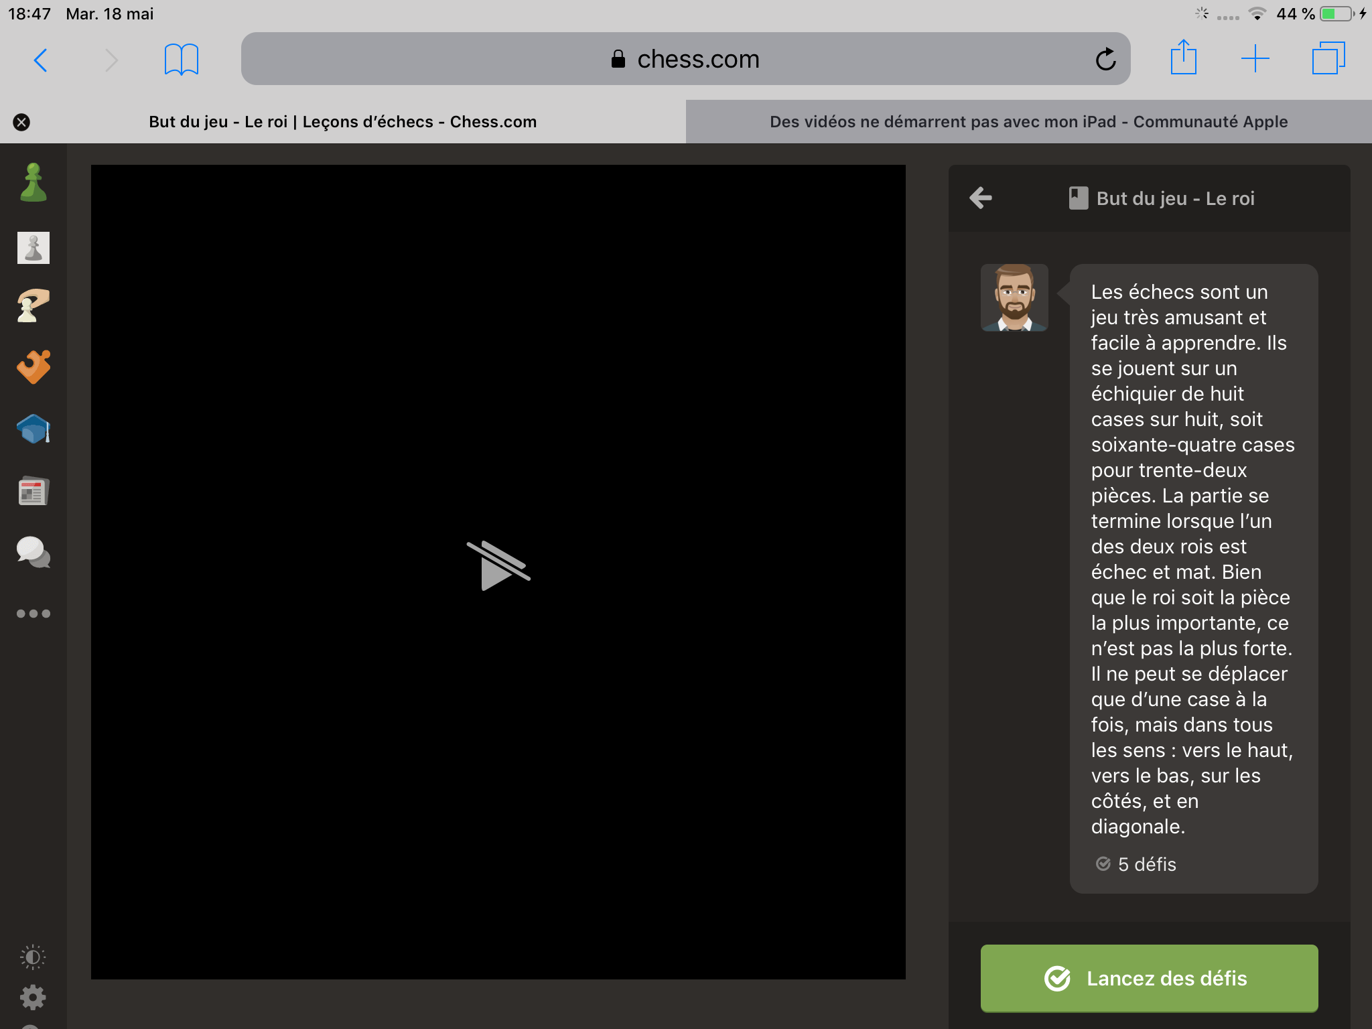Open Chess.com home pawn logo
Viewport: 1372px width, 1029px height.
tap(33, 183)
